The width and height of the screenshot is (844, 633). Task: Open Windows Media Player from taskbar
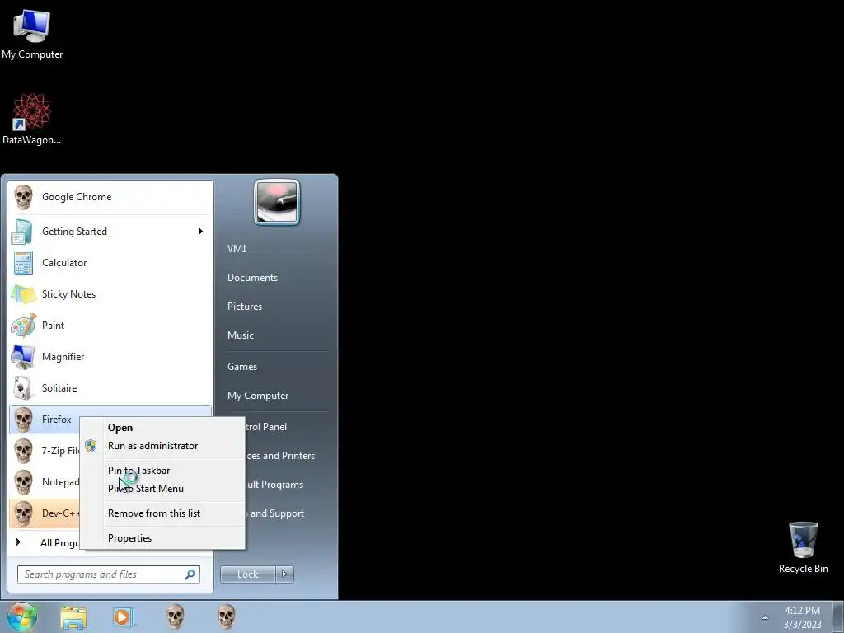tap(124, 617)
